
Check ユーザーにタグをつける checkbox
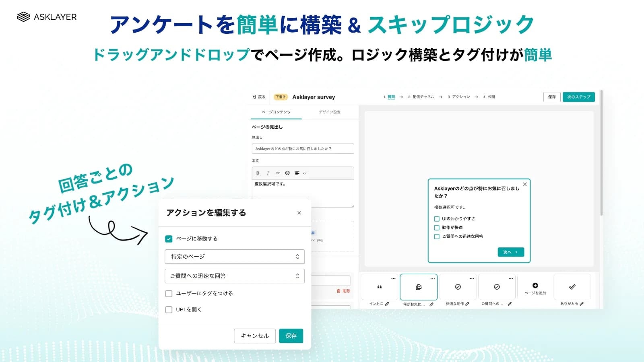click(x=169, y=294)
